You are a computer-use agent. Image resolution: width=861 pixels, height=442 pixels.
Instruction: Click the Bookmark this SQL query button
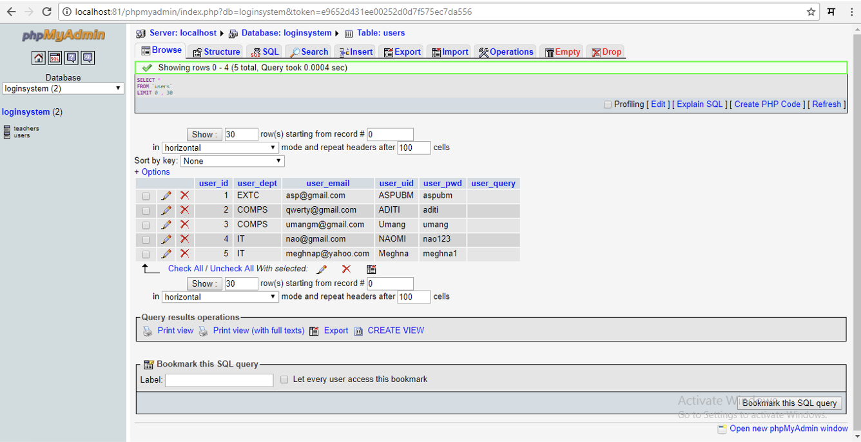[x=789, y=403]
